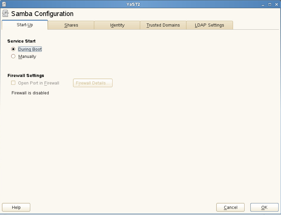Viewport: 281px width, 215px height.
Task: Go to the Identity tab
Action: (x=117, y=25)
